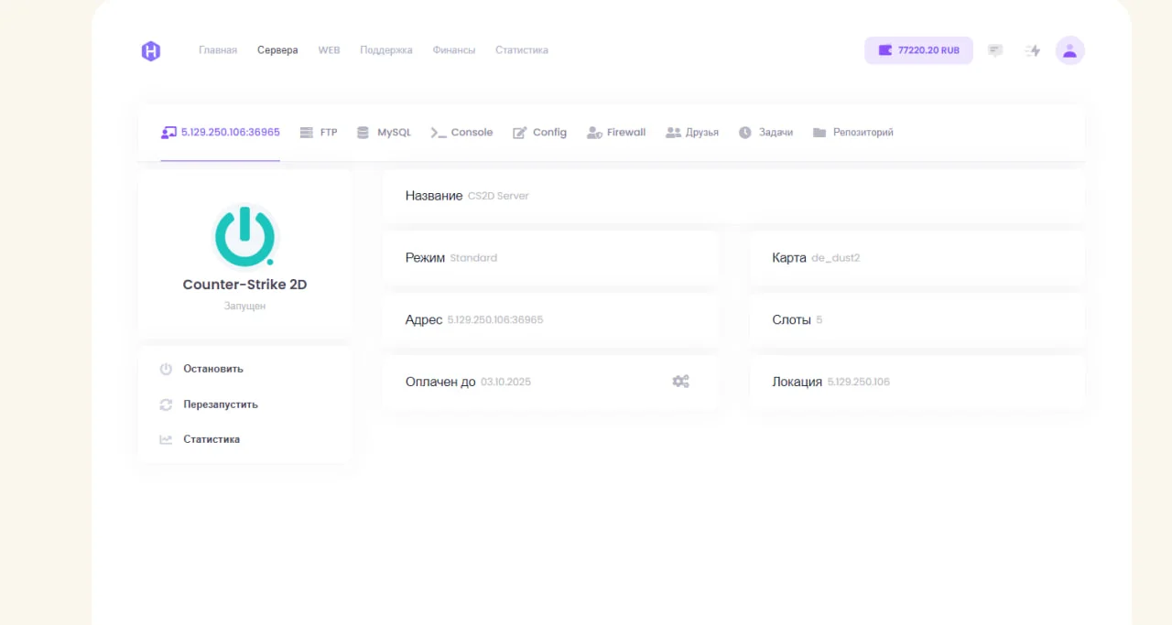Open Статистика in the server sidebar
The height and width of the screenshot is (625, 1172).
pyautogui.click(x=211, y=439)
